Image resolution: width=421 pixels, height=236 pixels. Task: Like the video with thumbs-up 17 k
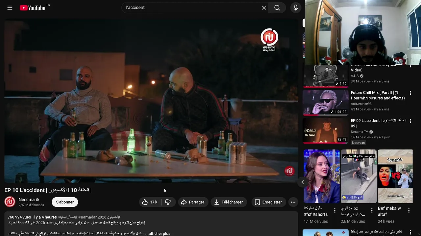(x=149, y=202)
